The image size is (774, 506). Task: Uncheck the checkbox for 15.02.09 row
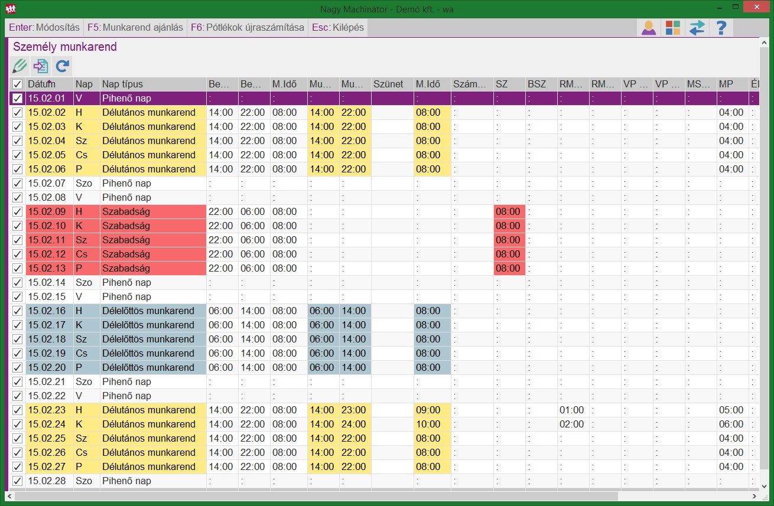pos(18,212)
